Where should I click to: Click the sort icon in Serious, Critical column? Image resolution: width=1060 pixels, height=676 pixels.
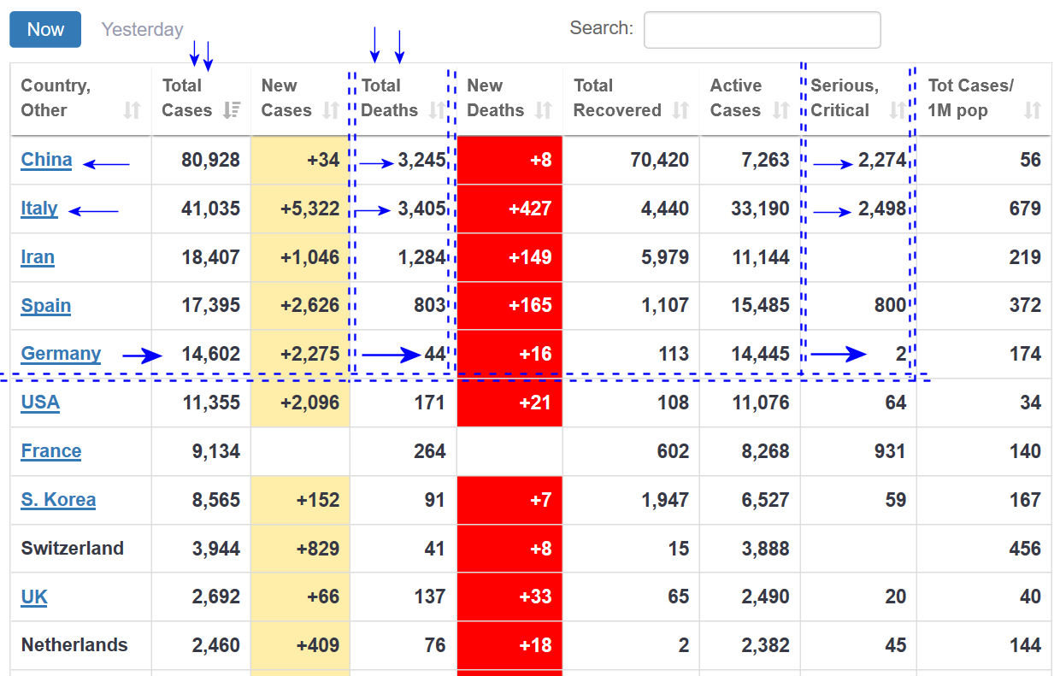[897, 110]
